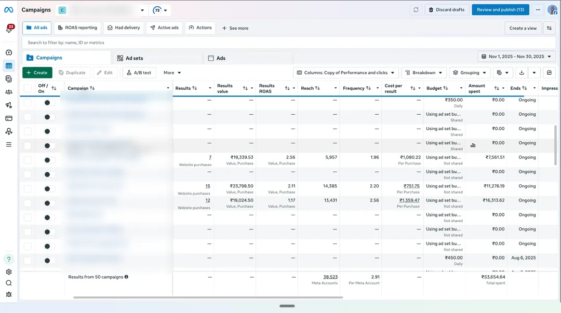This screenshot has height=313, width=561.
Task: Open Columns: Copy of Performance and clicks dropdown
Action: click(345, 73)
